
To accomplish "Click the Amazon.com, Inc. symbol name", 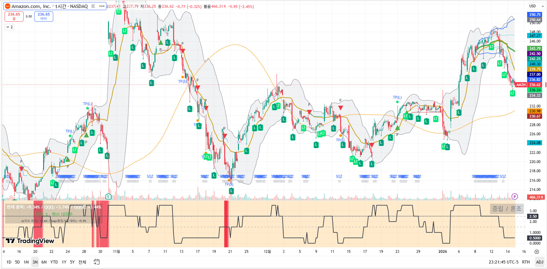I will pos(31,6).
